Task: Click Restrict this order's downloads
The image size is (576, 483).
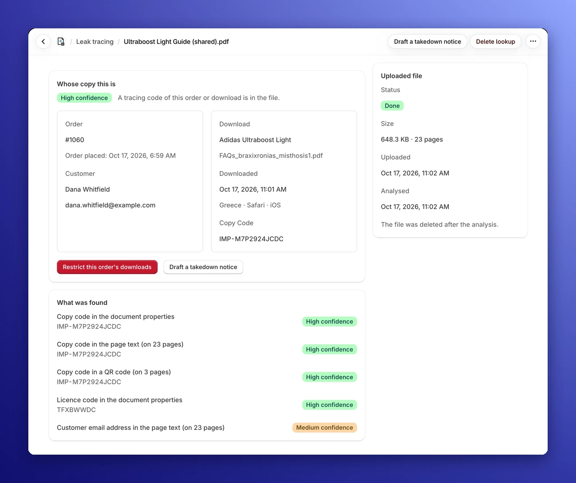Action: 107,267
